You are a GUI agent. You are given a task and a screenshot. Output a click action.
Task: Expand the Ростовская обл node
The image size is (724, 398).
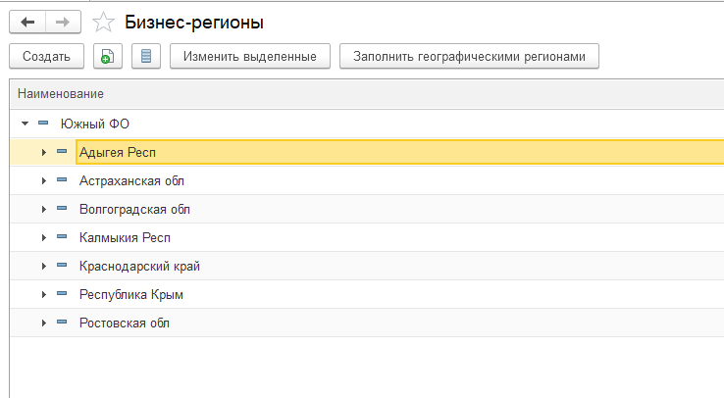[44, 323]
